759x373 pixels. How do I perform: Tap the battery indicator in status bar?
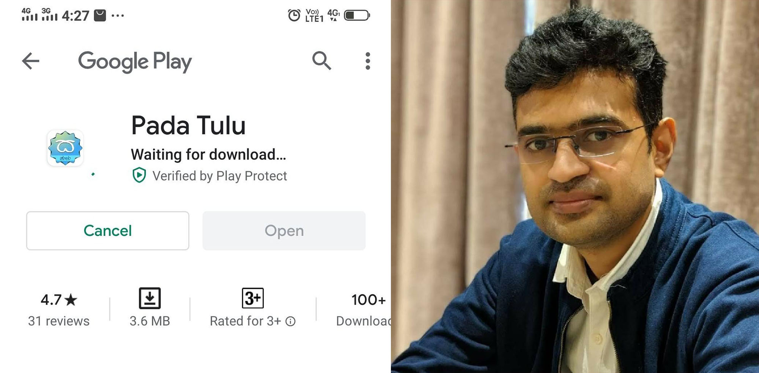(x=357, y=16)
